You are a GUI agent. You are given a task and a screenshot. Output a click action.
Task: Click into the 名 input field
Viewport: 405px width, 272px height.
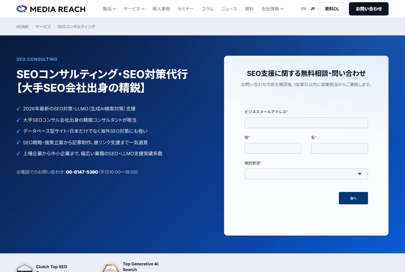(x=339, y=148)
